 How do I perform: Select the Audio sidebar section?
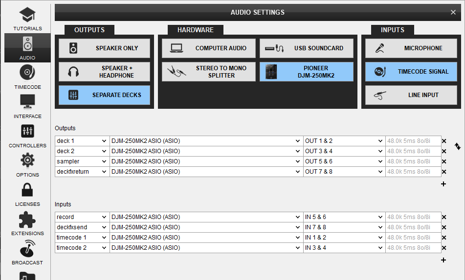tap(27, 48)
